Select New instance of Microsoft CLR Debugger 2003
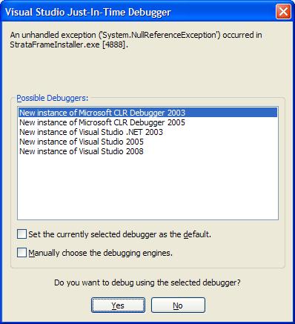 (x=147, y=113)
